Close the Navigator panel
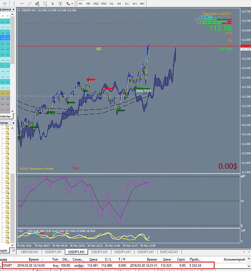 (13, 123)
